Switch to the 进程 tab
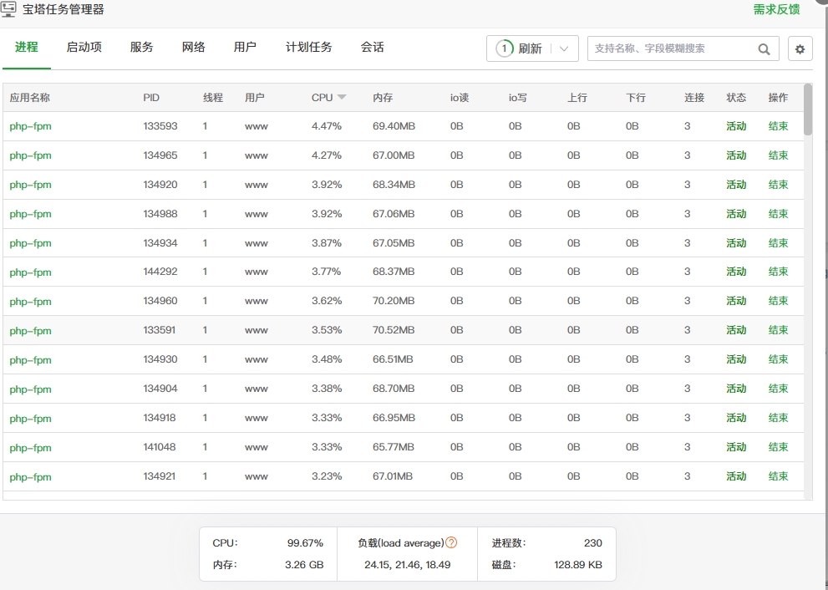This screenshot has width=828, height=590. tap(27, 47)
